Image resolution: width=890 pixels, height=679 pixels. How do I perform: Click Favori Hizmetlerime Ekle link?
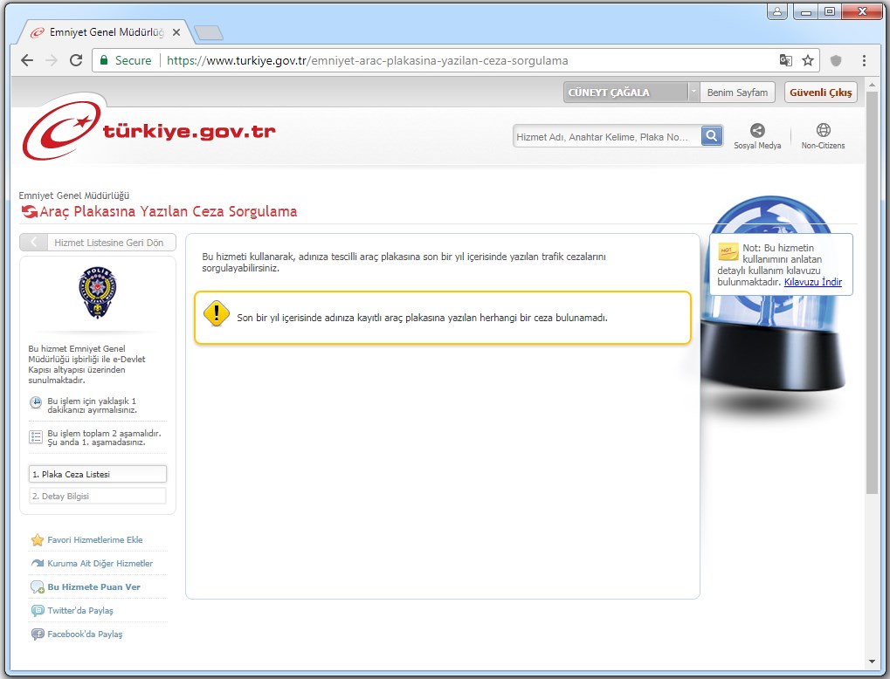tap(94, 539)
